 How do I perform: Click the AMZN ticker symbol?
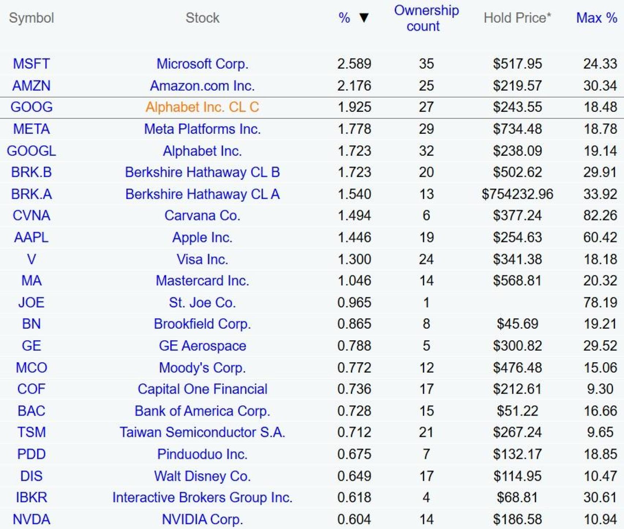pyautogui.click(x=31, y=86)
